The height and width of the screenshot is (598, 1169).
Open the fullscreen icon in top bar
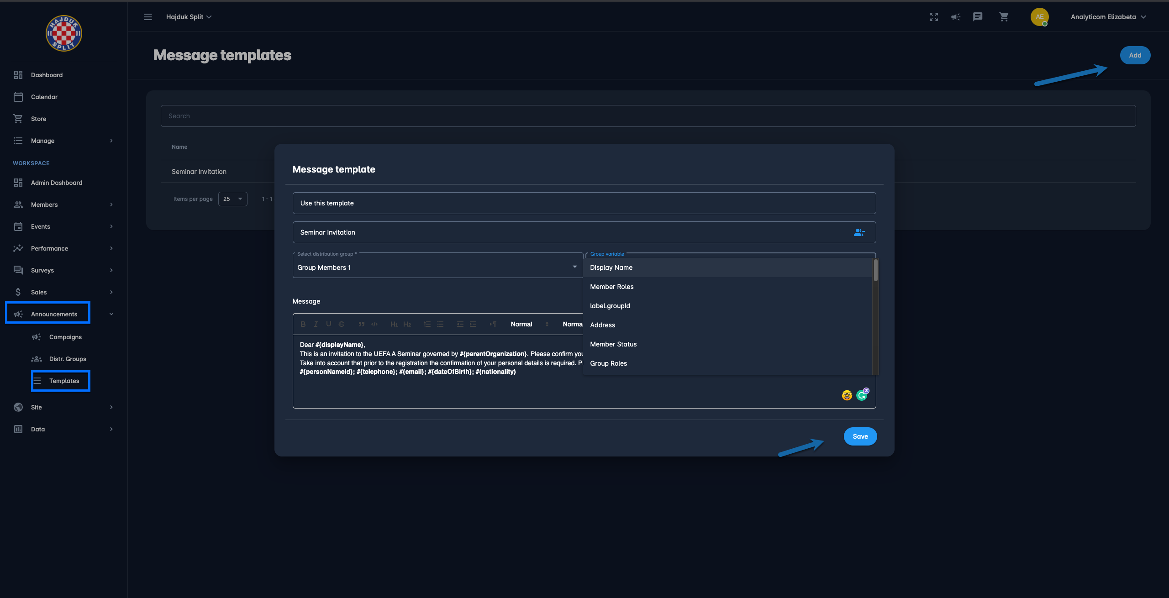(x=933, y=17)
